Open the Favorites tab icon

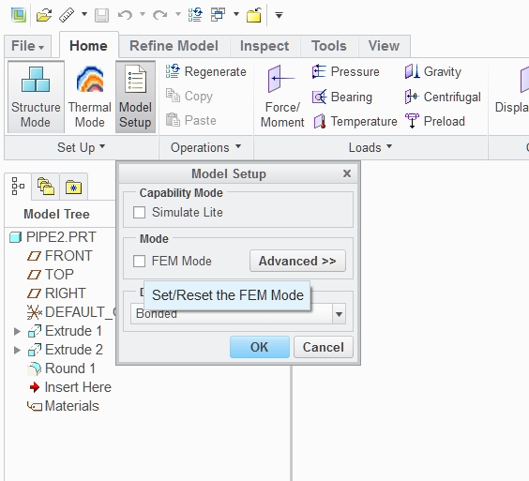pos(73,187)
